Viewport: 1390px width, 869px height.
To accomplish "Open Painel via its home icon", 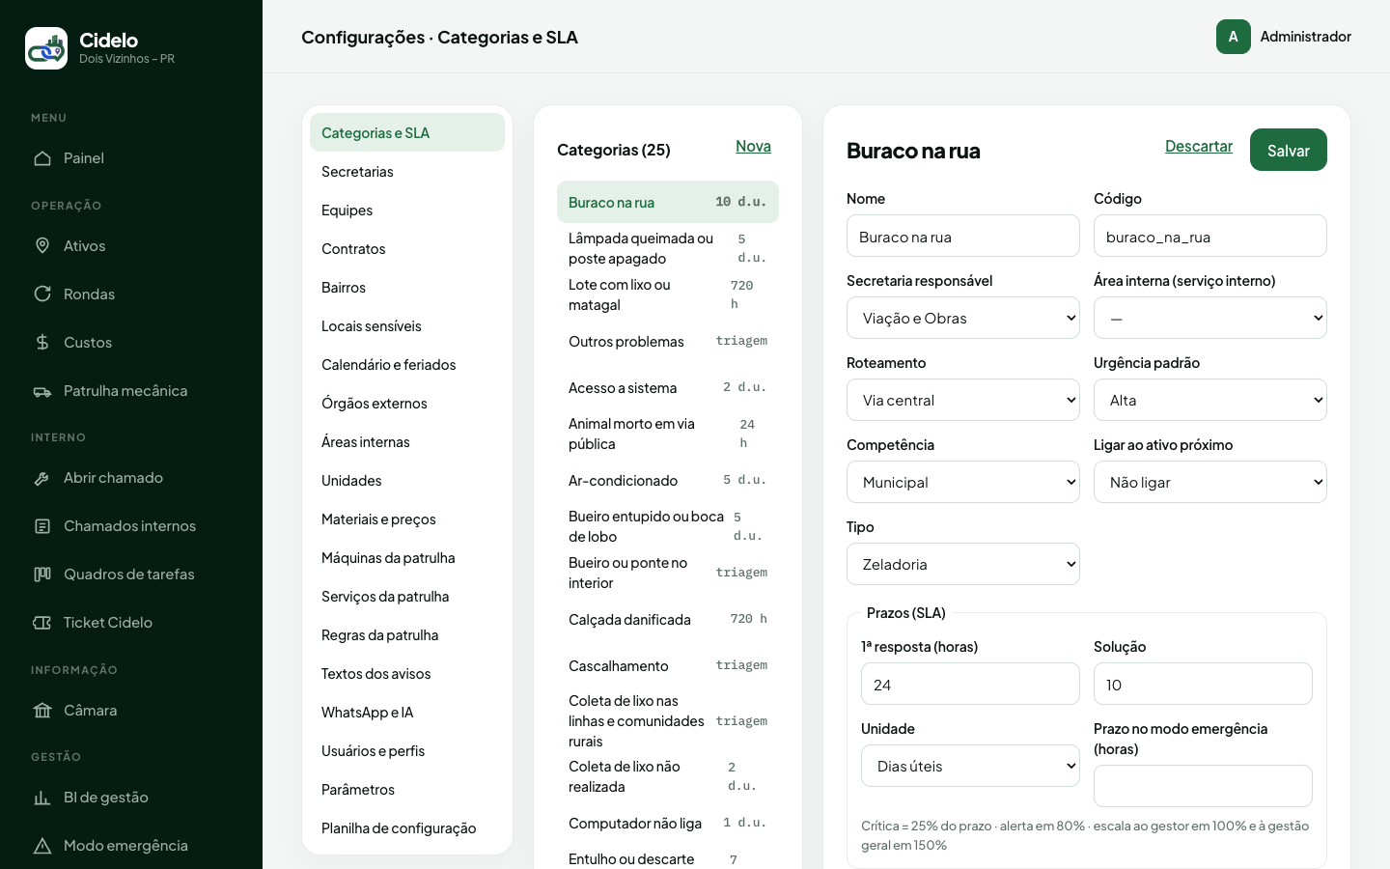I will pyautogui.click(x=42, y=158).
